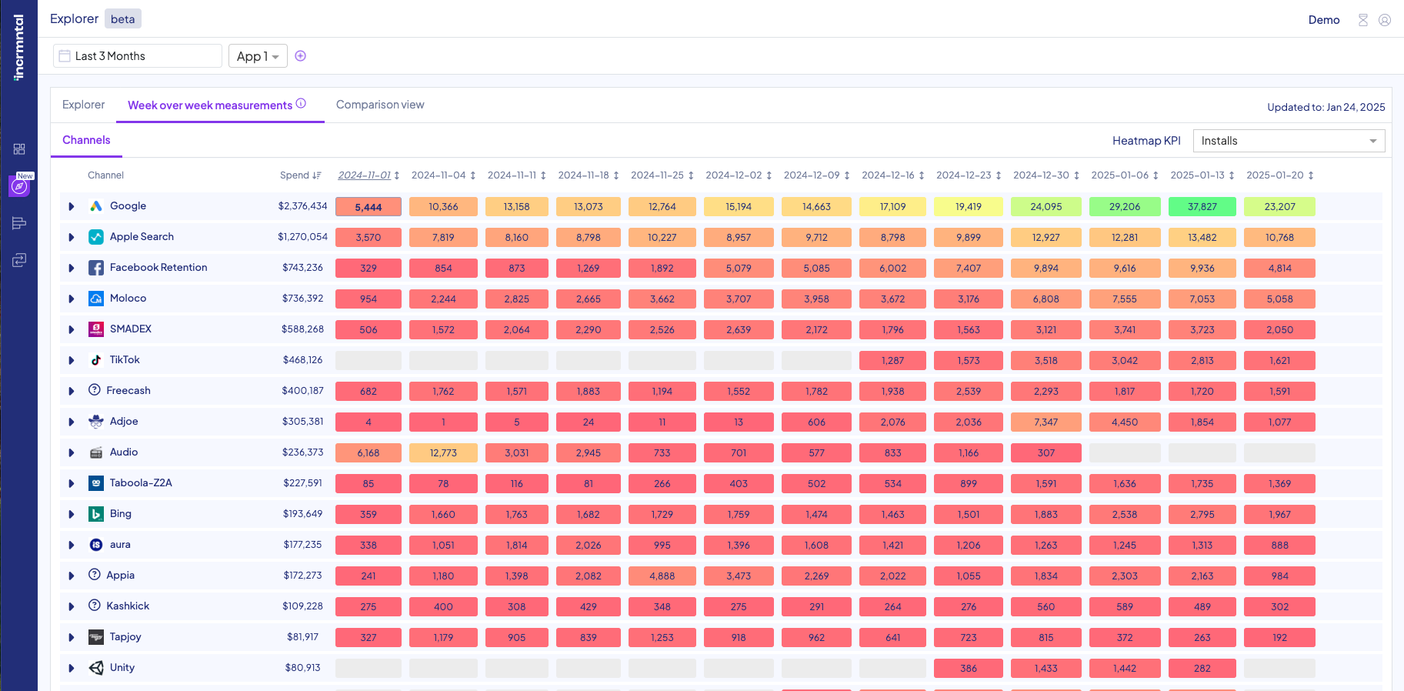Switch to the Explorer tab

(x=83, y=105)
